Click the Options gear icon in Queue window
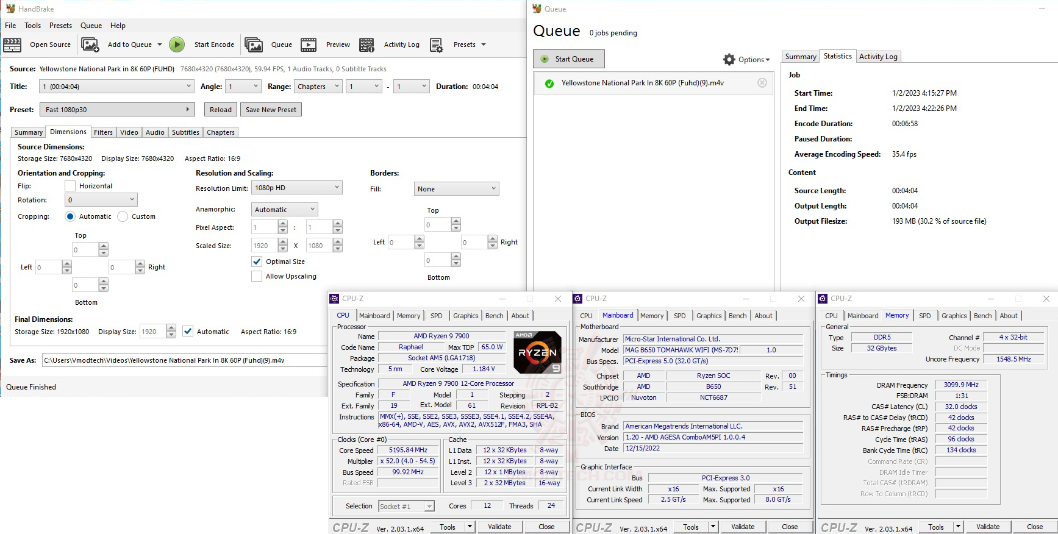 pyautogui.click(x=729, y=59)
